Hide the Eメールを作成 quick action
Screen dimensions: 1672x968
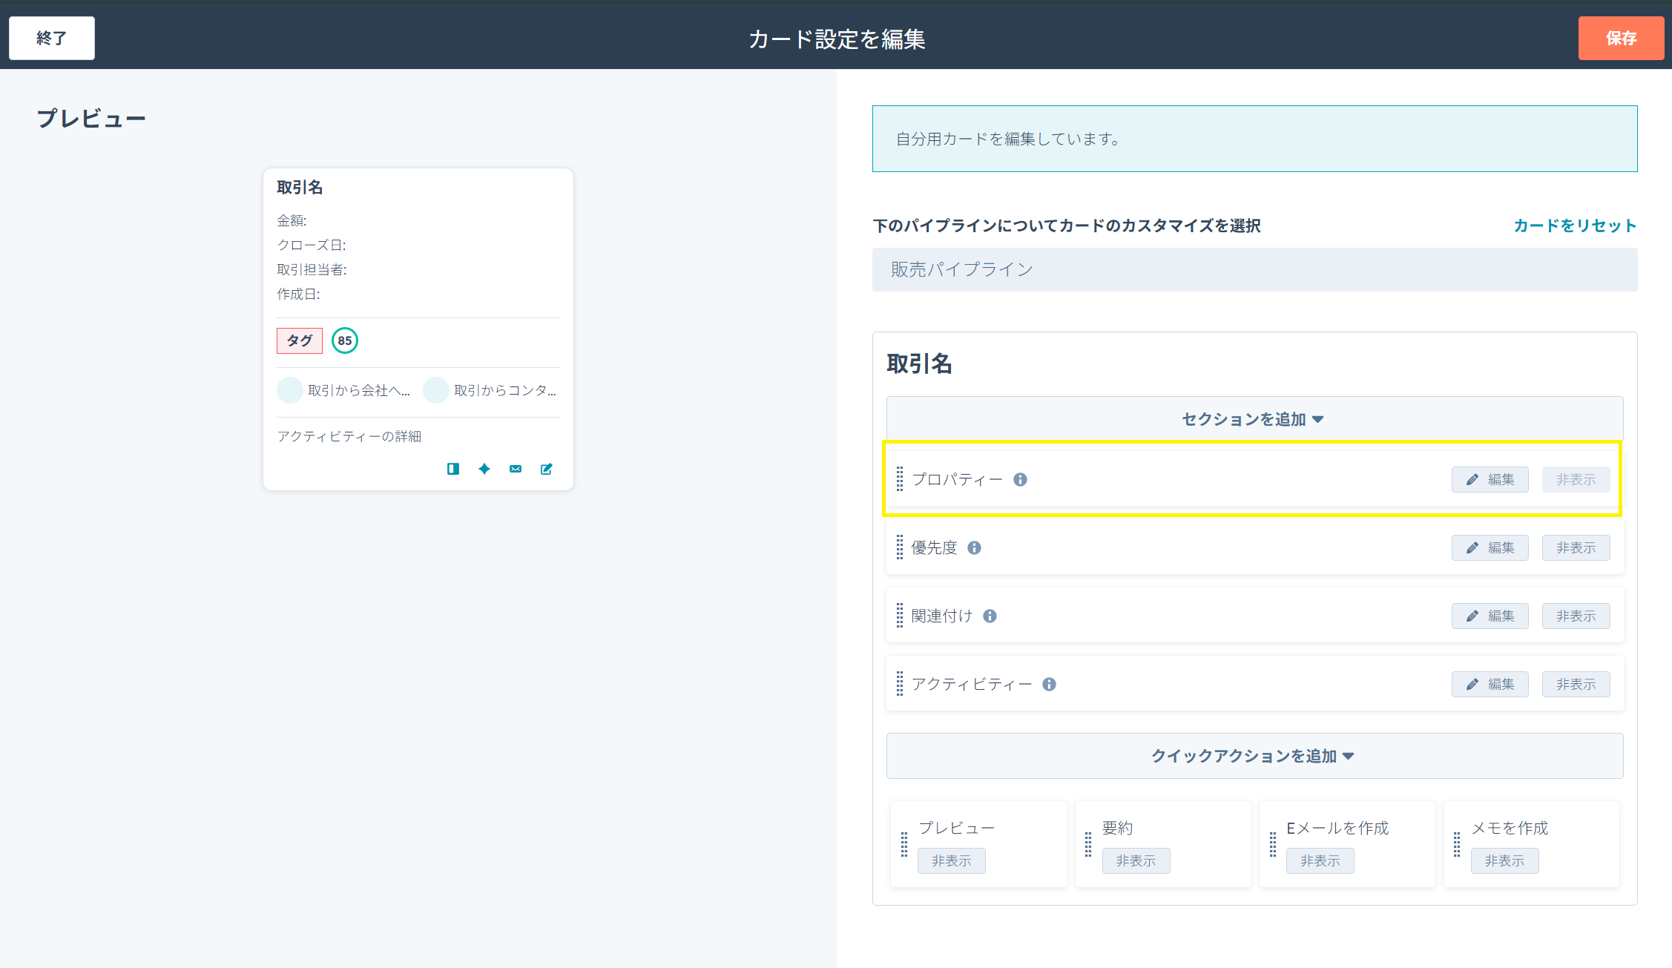pos(1320,860)
